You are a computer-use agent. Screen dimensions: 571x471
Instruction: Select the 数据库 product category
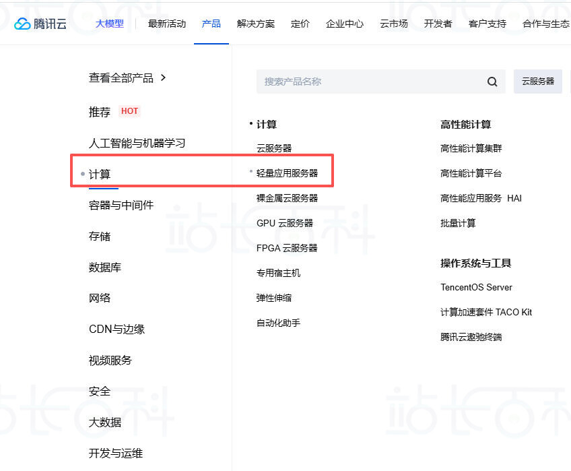point(104,267)
